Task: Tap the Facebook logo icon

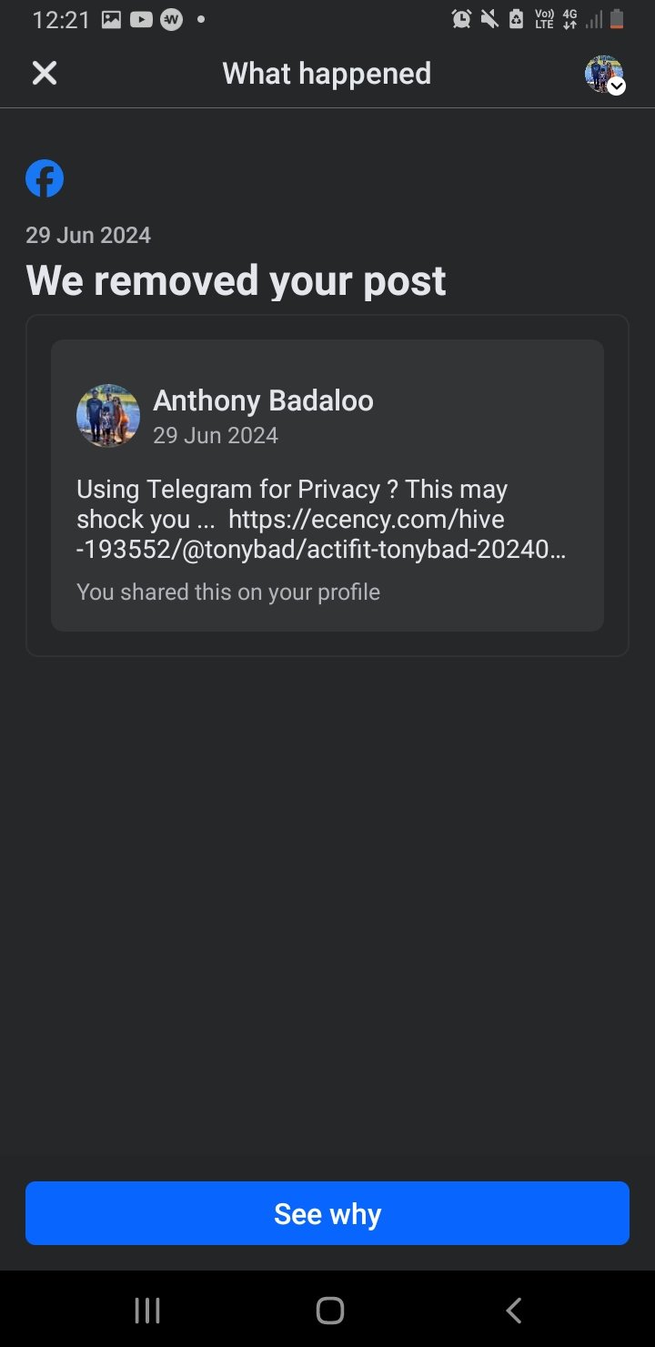Action: tap(45, 178)
